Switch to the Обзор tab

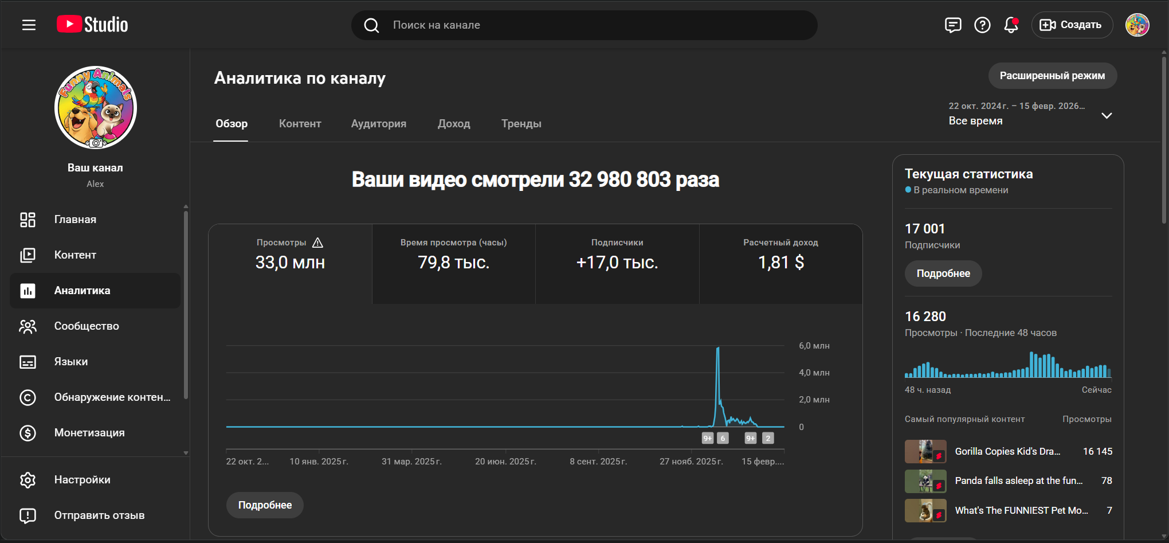tap(232, 124)
